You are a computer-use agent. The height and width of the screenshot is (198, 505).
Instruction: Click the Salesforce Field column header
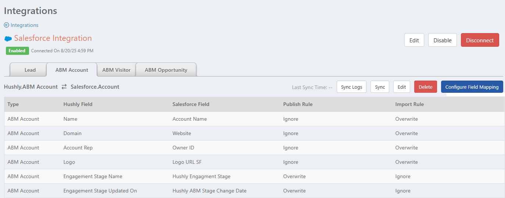pos(191,104)
